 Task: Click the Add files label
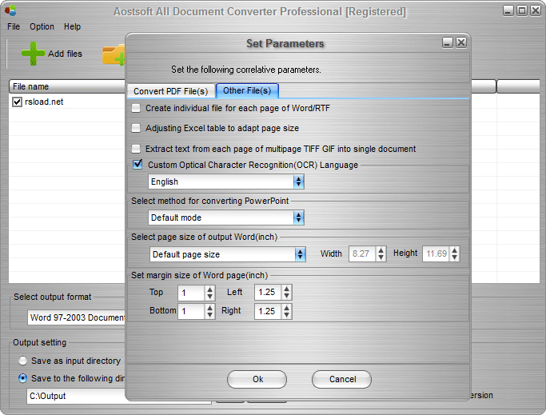pyautogui.click(x=65, y=54)
